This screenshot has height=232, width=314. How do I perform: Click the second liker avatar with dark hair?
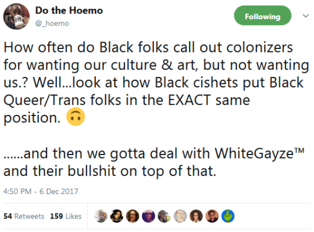click(x=117, y=216)
